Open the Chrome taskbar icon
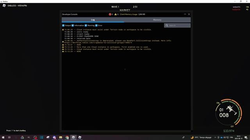The width and height of the screenshot is (250, 140). [67, 137]
